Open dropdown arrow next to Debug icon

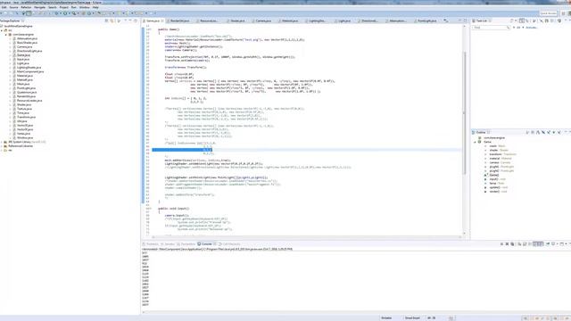60,13
